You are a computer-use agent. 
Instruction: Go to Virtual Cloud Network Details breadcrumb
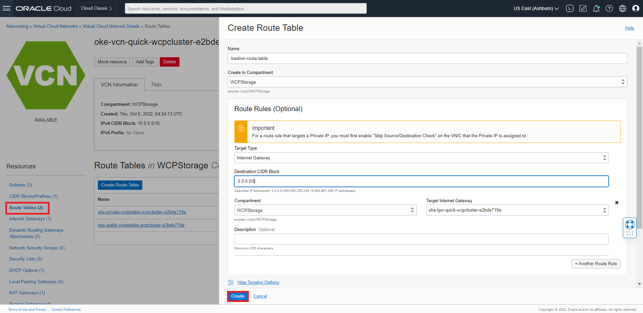pos(111,26)
